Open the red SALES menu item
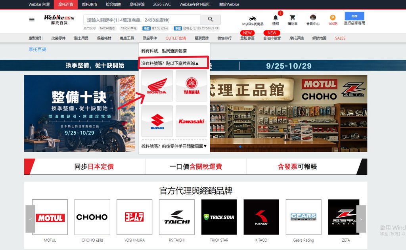The height and width of the screenshot is (250, 406). click(x=340, y=38)
